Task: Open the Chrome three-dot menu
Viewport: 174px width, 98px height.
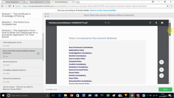Action: pos(172,6)
